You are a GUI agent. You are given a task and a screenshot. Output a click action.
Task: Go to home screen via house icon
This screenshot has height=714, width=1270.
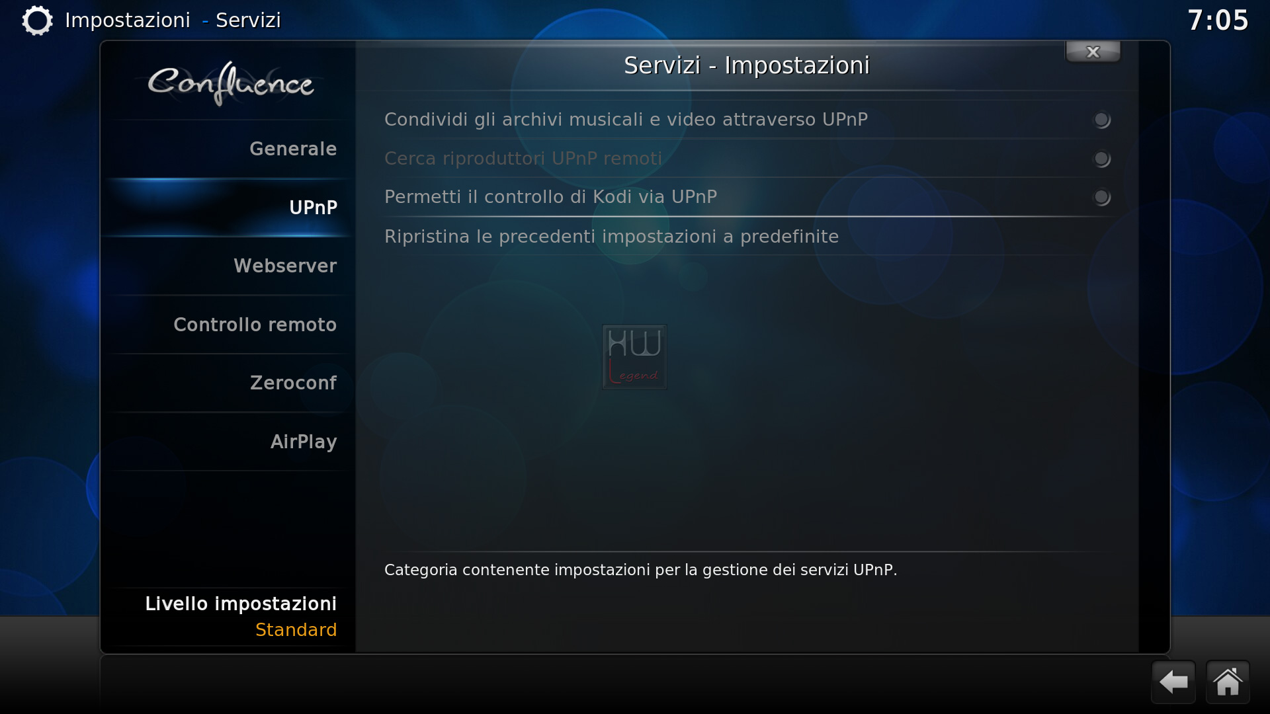(x=1228, y=682)
